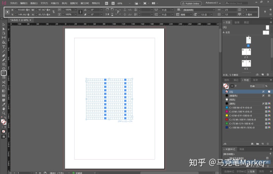
Task: Open the X scale percentage dropdown
Action: pos(75,10)
